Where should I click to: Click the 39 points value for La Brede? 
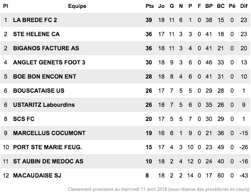click(x=149, y=20)
